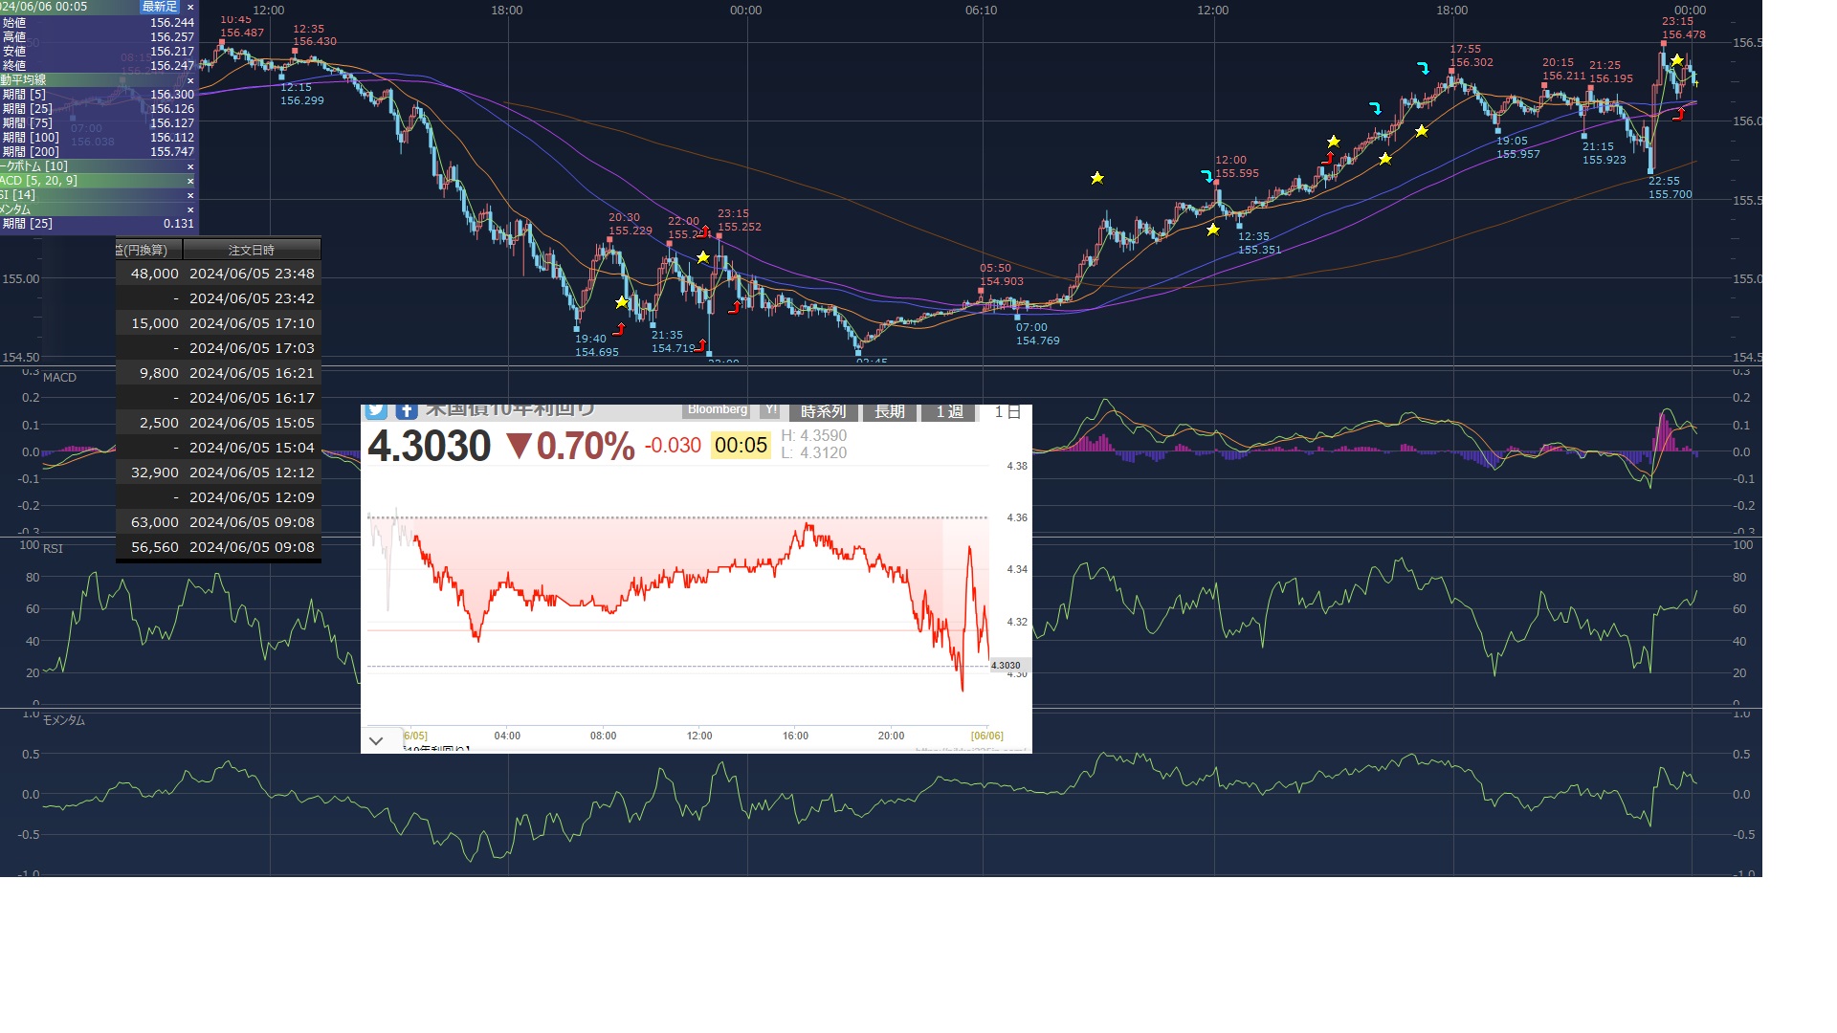
Task: Select the 1日 chart tab
Action: tap(1007, 412)
